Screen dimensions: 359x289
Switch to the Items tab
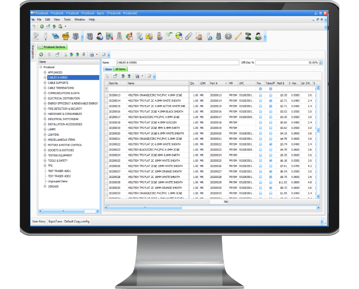click(x=108, y=69)
